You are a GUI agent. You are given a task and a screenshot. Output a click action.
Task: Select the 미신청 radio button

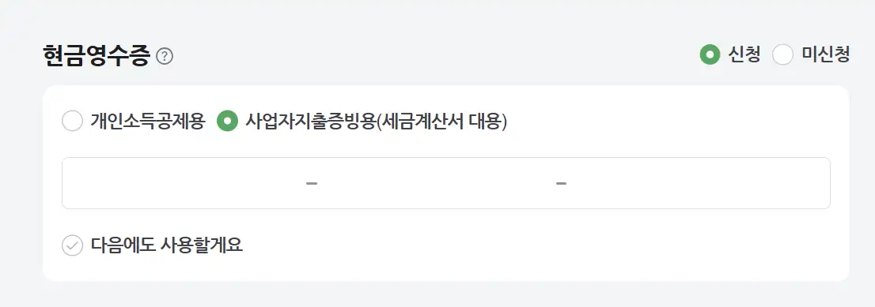783,54
